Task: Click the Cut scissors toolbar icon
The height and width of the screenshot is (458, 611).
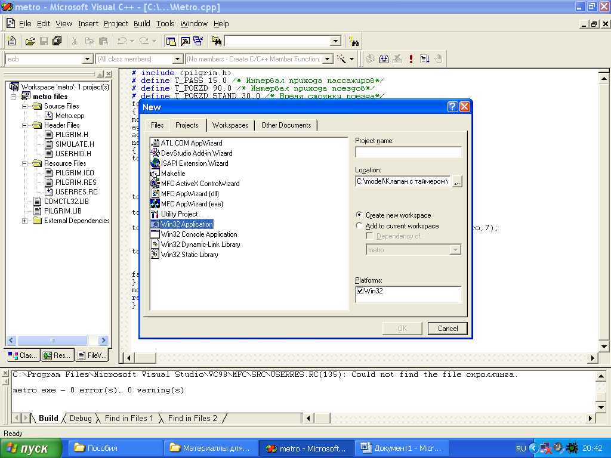Action: (75, 41)
